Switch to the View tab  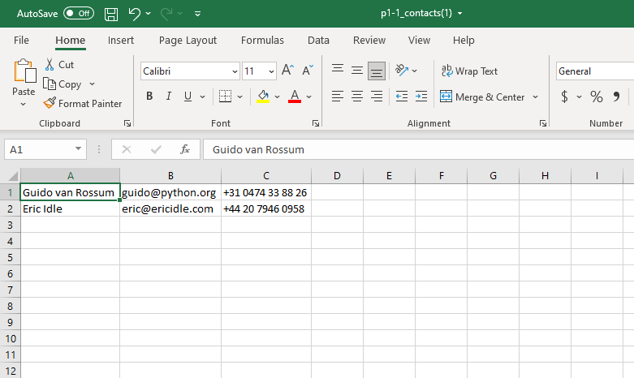[419, 40]
